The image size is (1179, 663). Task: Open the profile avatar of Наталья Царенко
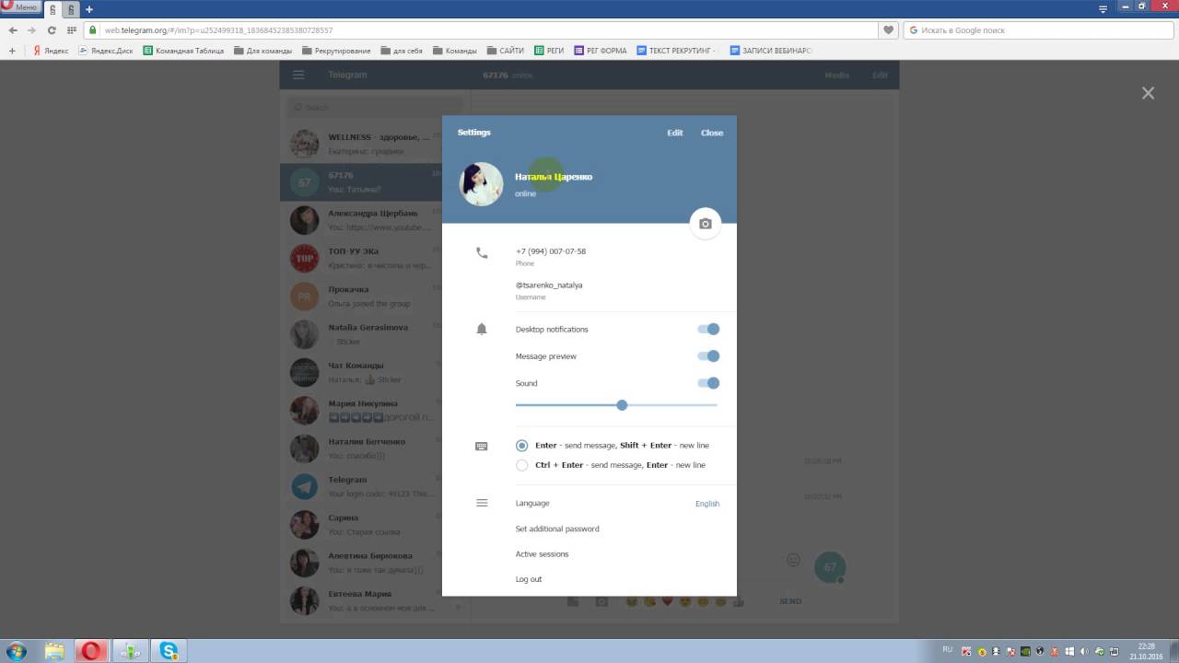click(x=481, y=184)
